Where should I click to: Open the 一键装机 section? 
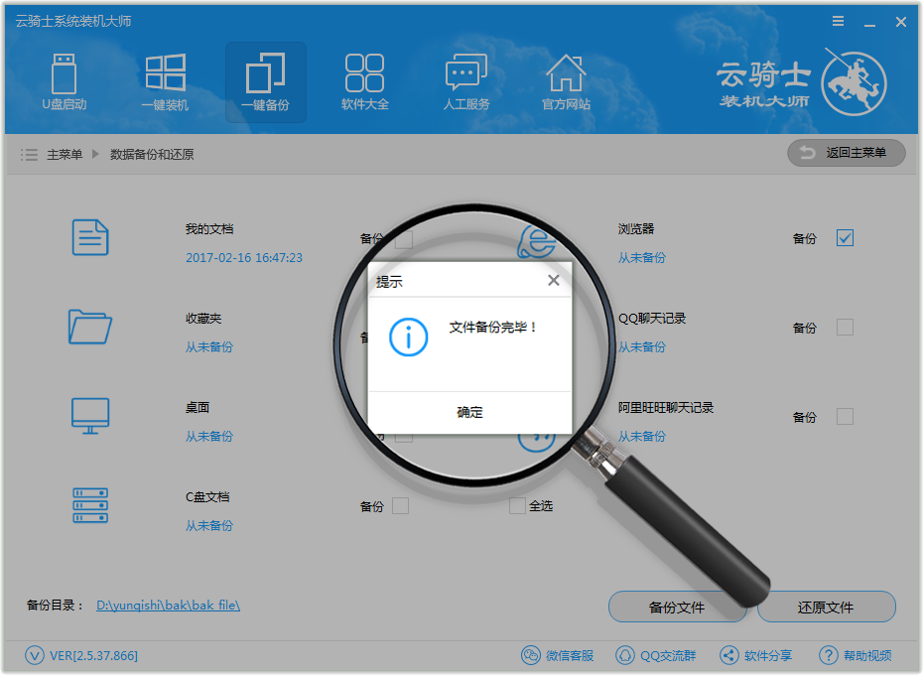coord(166,82)
